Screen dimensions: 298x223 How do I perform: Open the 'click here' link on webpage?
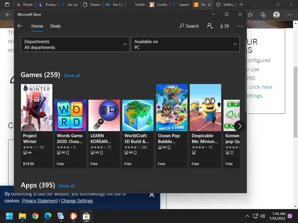click(x=260, y=87)
